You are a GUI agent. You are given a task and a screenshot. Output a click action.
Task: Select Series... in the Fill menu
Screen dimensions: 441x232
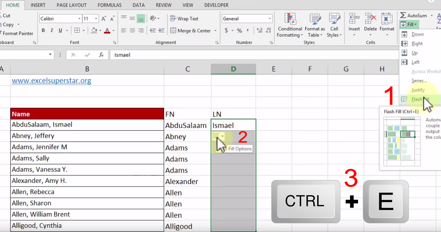click(419, 81)
